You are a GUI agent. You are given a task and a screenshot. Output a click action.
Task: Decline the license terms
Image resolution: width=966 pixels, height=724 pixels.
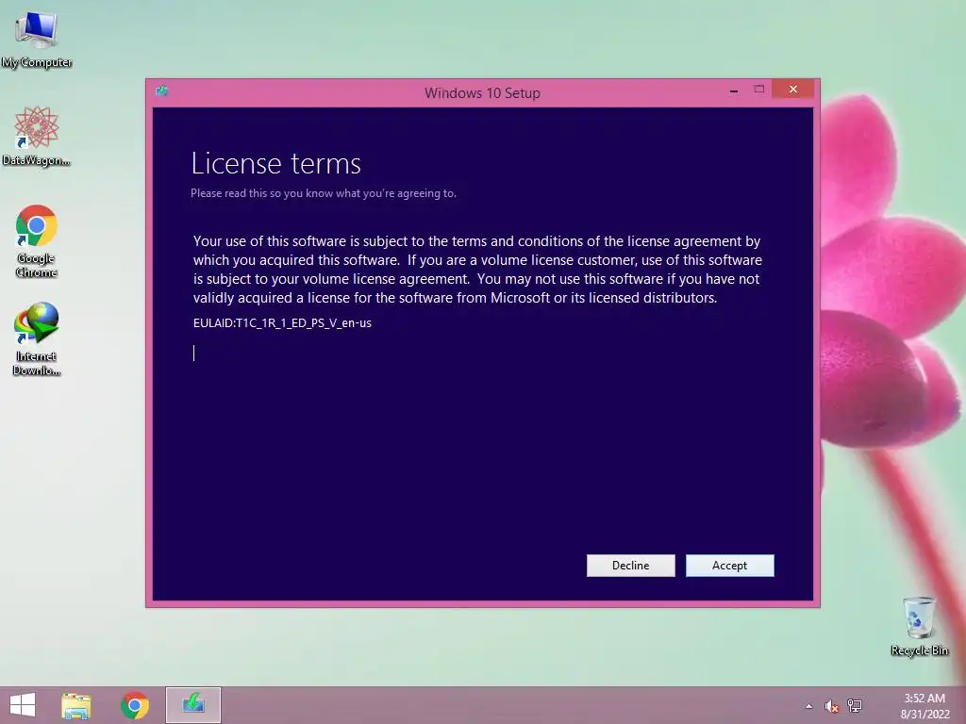point(630,566)
